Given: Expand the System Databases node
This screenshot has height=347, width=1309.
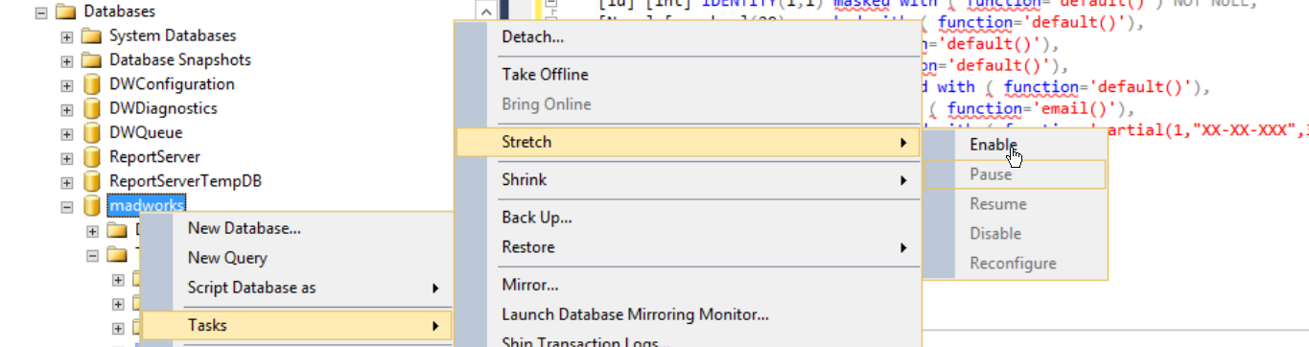Looking at the screenshot, I should [x=67, y=36].
